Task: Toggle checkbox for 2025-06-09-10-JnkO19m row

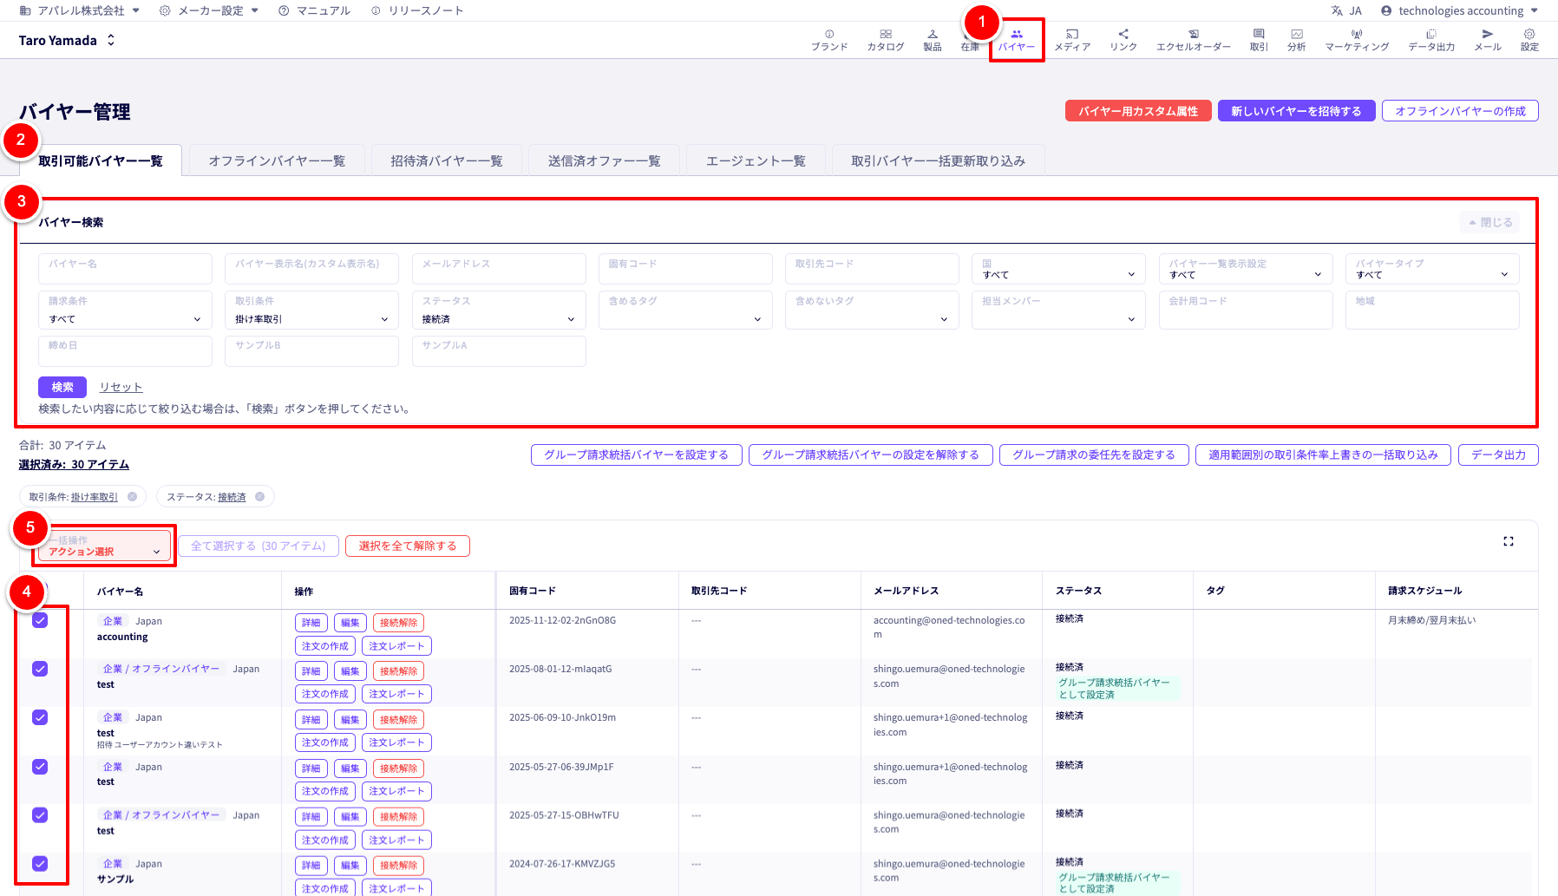Action: coord(40,718)
